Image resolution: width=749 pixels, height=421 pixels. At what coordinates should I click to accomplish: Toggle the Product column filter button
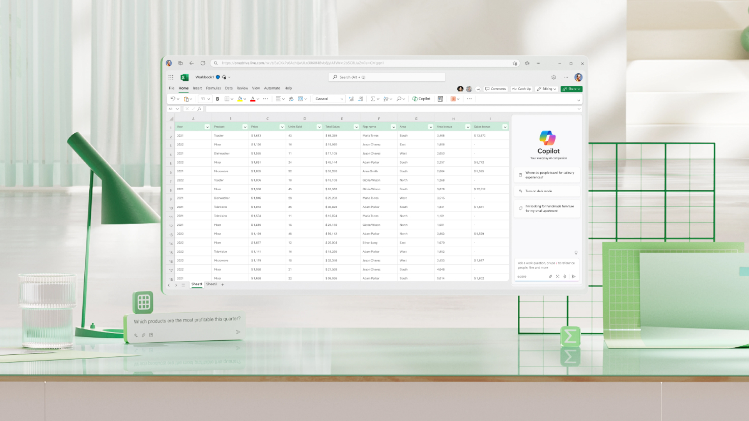click(245, 127)
